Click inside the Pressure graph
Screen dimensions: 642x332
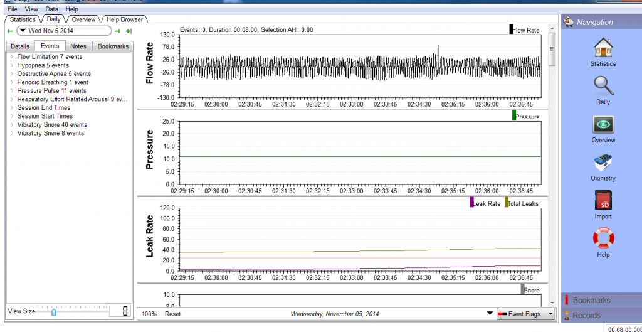pyautogui.click(x=359, y=153)
